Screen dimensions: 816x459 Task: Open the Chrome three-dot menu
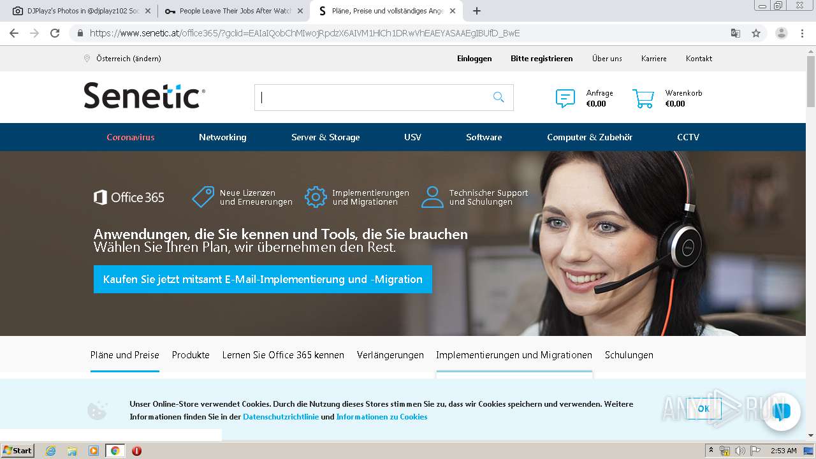coord(802,33)
